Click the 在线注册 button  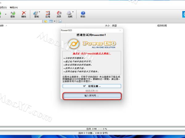click(92, 86)
